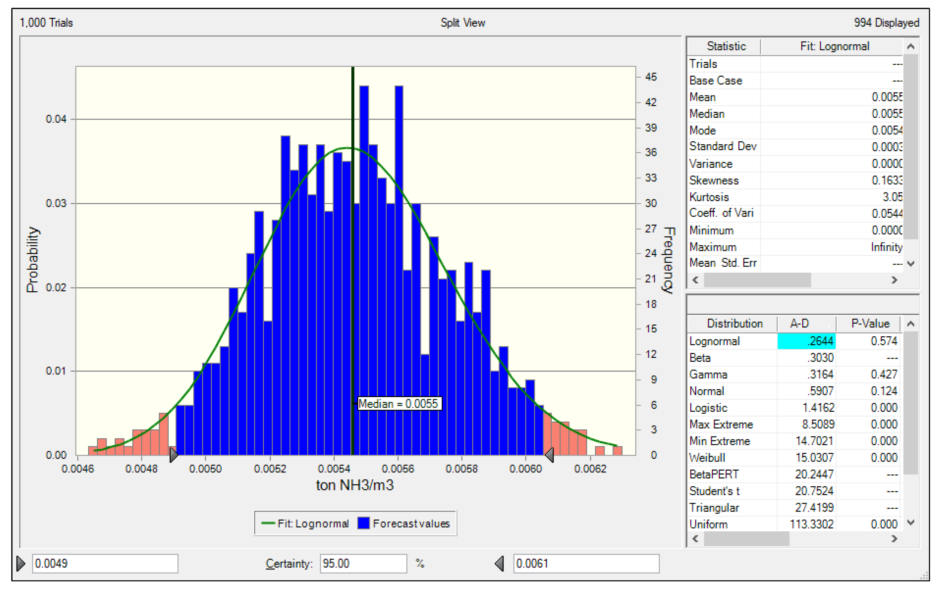The height and width of the screenshot is (597, 946).
Task: Click the blue Forecast values legend swatch
Action: click(364, 523)
